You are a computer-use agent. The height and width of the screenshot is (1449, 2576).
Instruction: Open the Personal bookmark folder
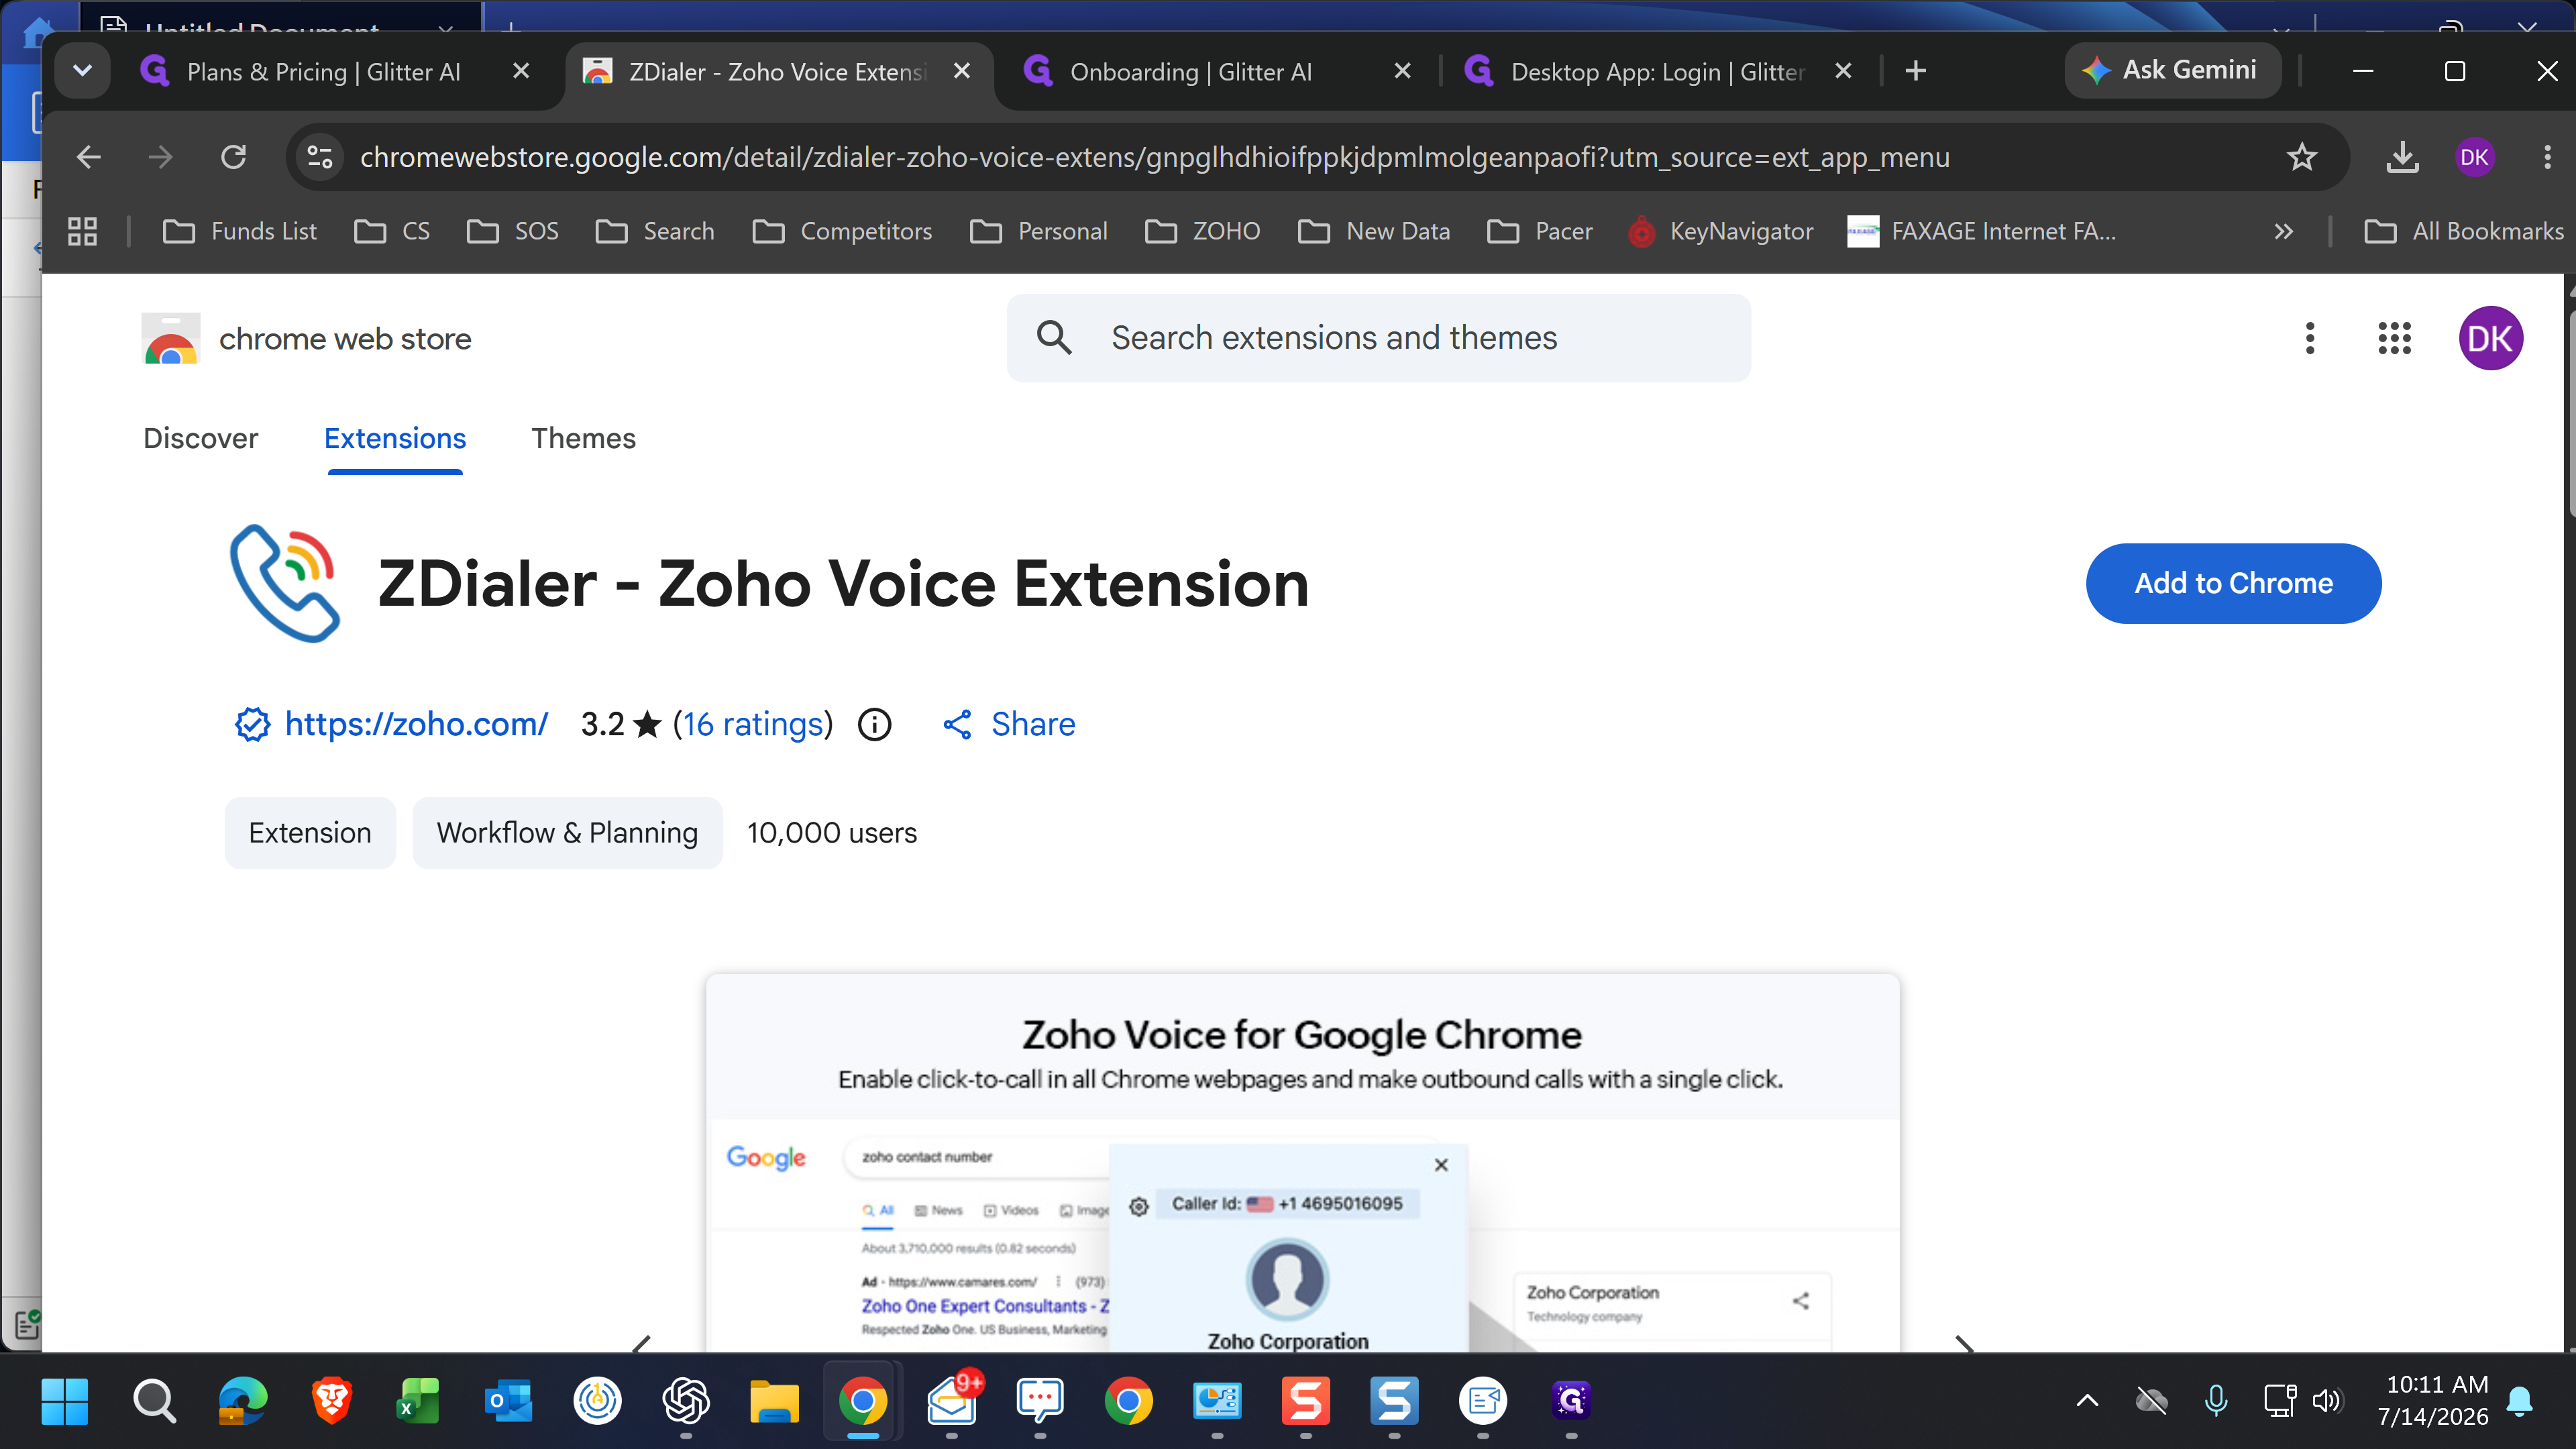pos(1039,231)
